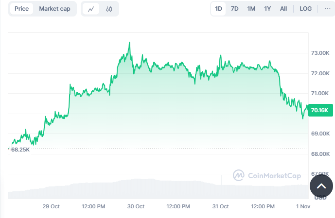Toggle LOG scale on the chart
Viewport: 335px width, 218px height.
pyautogui.click(x=306, y=9)
